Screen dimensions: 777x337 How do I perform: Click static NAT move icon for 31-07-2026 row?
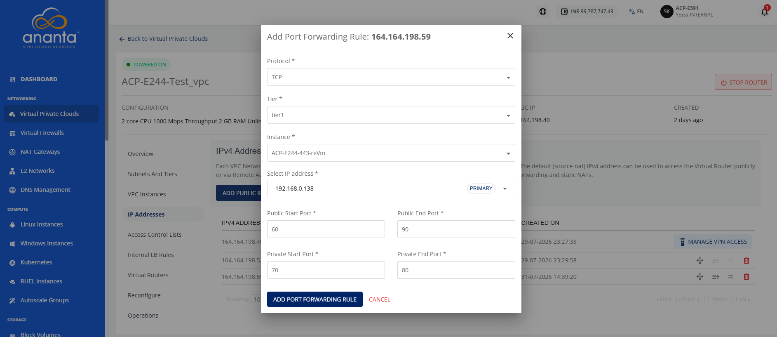click(700, 277)
